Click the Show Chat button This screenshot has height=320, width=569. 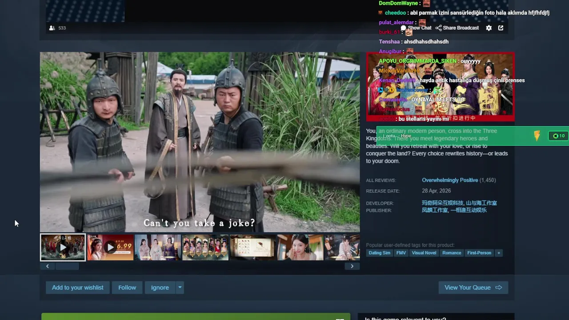416,28
